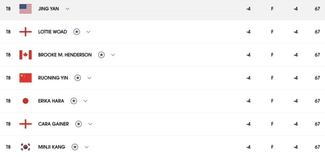Click the Japan flag beside Erika Hara
The image size is (325, 157).
point(25,101)
